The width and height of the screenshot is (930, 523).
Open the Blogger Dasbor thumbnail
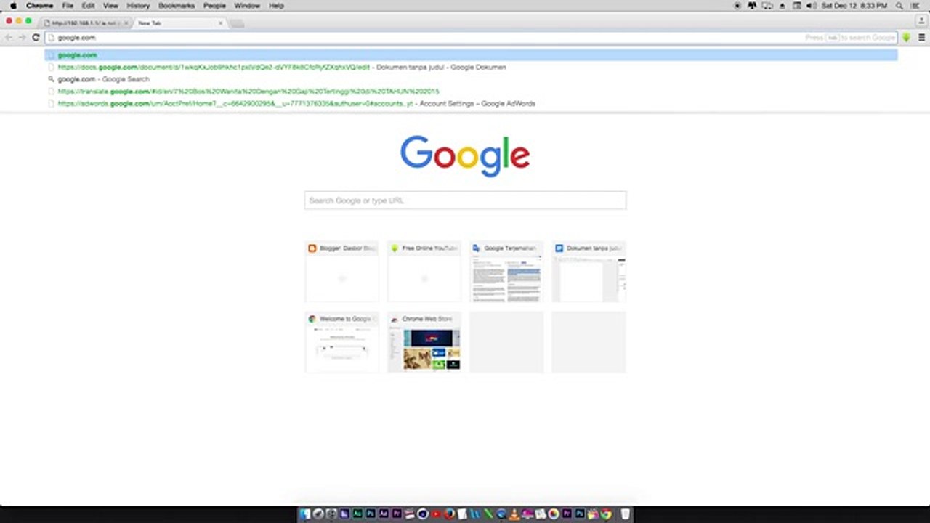click(341, 272)
